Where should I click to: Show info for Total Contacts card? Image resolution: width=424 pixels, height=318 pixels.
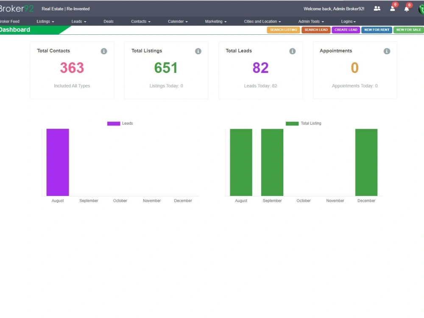(104, 51)
